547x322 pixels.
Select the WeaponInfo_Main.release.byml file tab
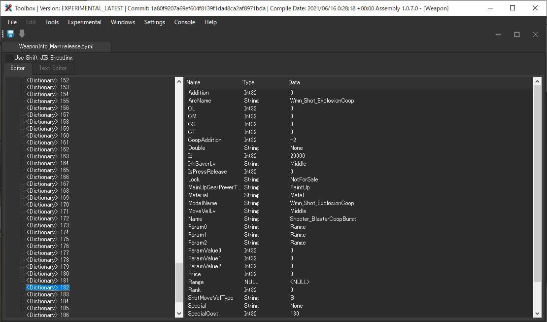tap(56, 46)
